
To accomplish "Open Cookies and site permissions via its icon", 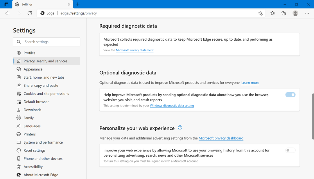I will point(18,93).
